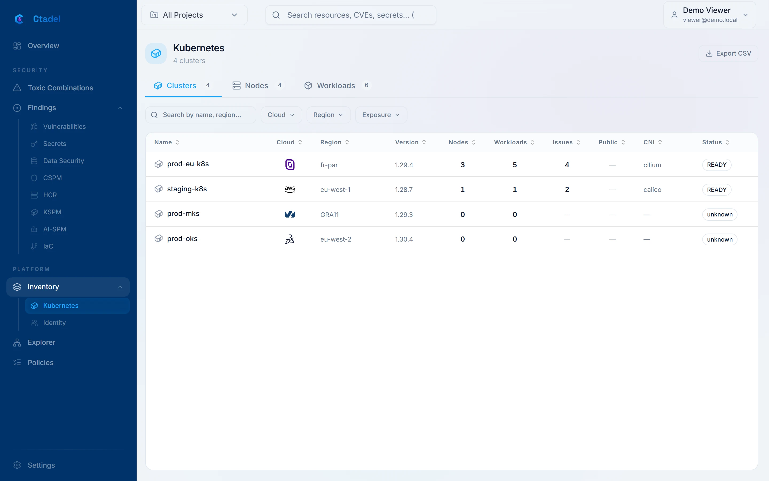Click the Policies checklist icon
This screenshot has width=769, height=481.
[17, 363]
